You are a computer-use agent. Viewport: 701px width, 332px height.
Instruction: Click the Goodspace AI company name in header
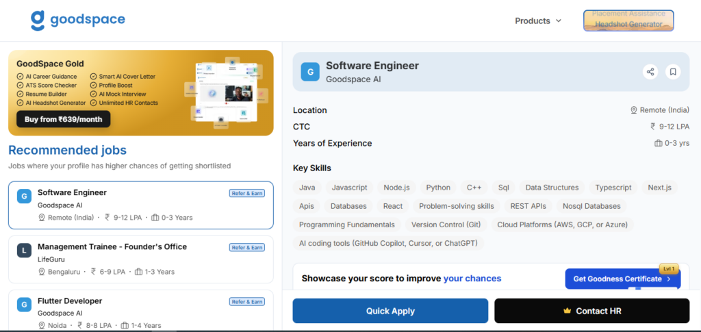coord(353,79)
